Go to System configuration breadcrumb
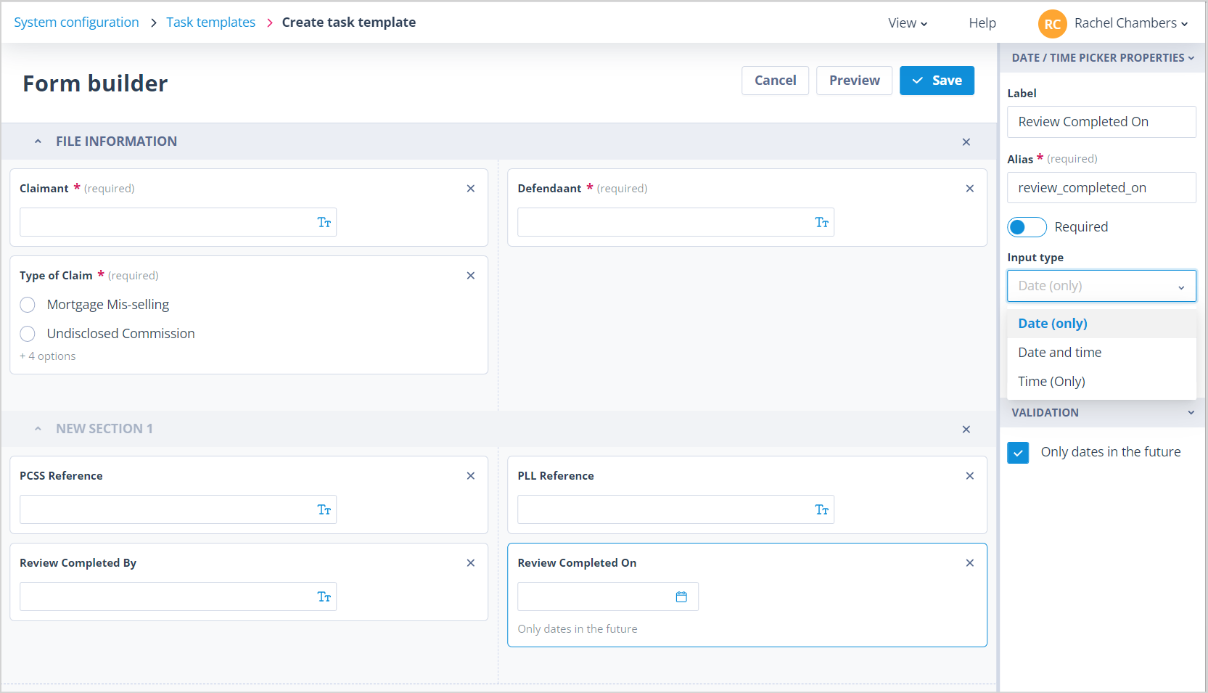The width and height of the screenshot is (1208, 693). [76, 22]
